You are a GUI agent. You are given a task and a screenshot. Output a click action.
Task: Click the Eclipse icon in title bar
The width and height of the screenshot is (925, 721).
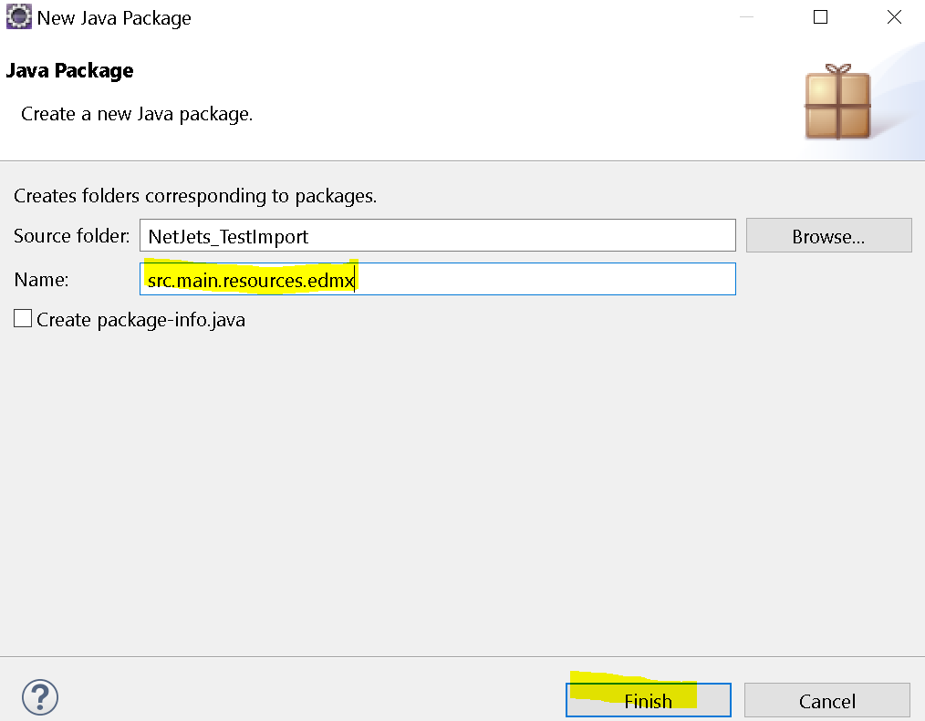pos(18,16)
